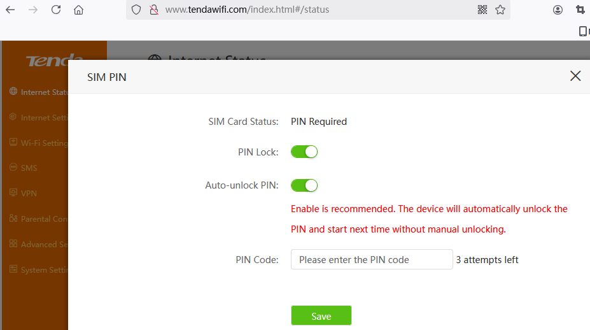
Task: Open the QR code icon in address bar
Action: point(482,10)
